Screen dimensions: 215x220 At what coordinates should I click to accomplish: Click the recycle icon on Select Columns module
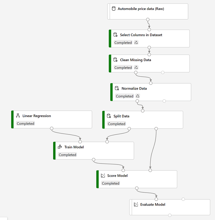(x=136, y=42)
